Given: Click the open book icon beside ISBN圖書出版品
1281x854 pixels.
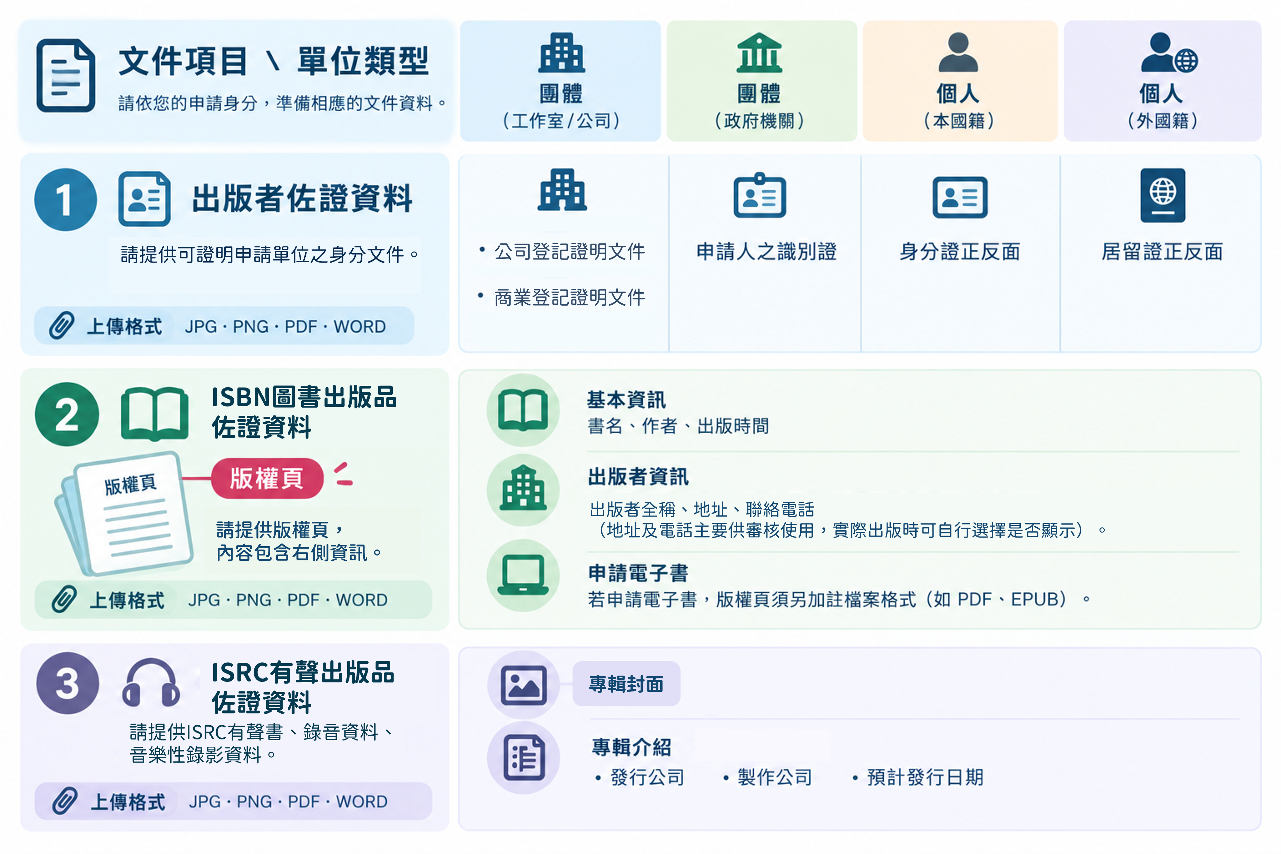Looking at the screenshot, I should [x=155, y=414].
